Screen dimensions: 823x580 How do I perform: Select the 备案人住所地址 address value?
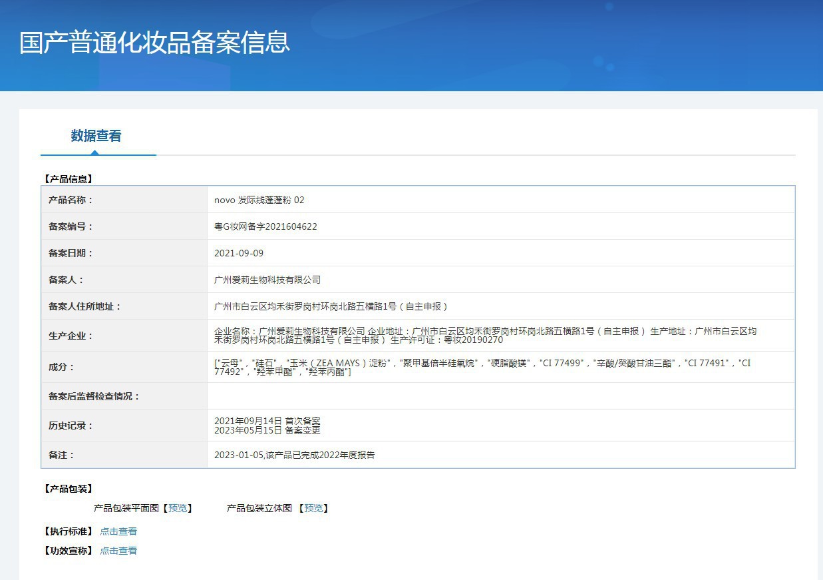(x=331, y=306)
